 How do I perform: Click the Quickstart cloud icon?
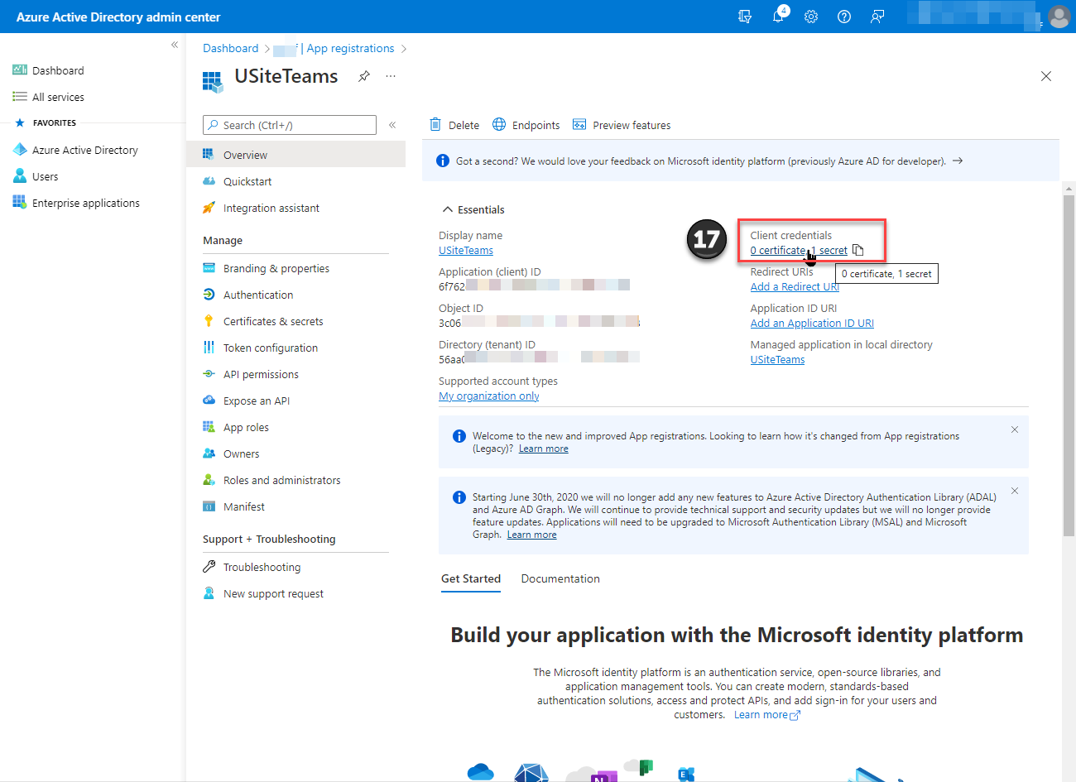coord(209,181)
